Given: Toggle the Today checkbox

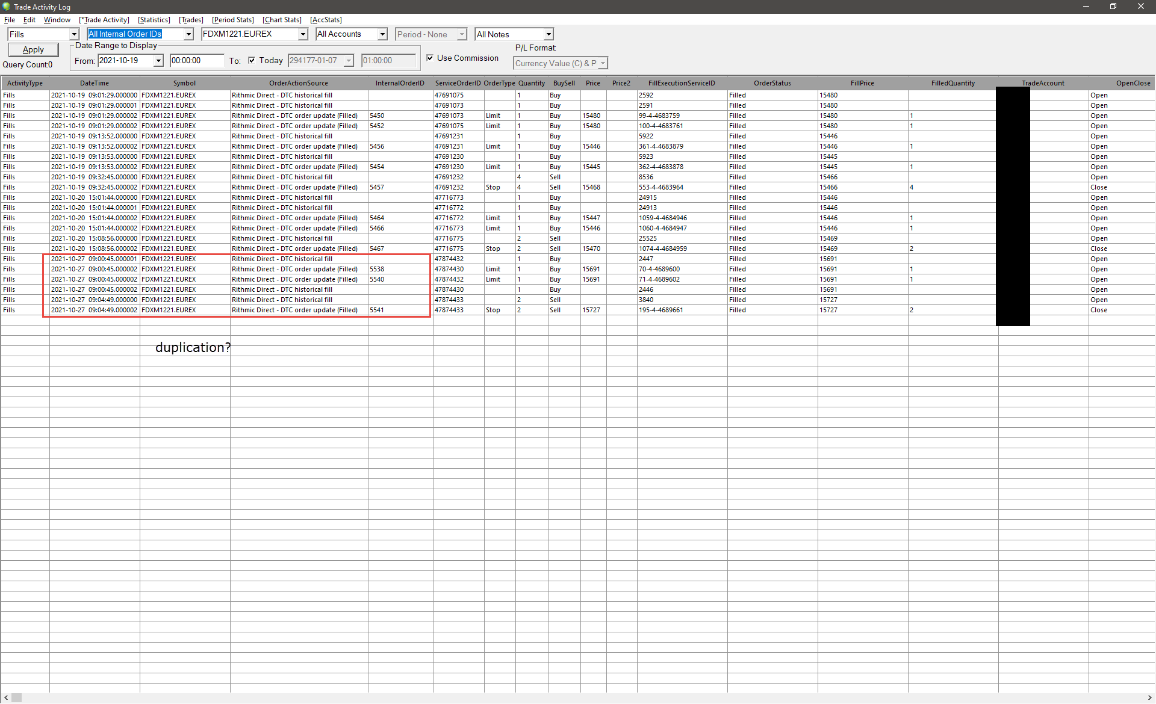Looking at the screenshot, I should pyautogui.click(x=252, y=60).
